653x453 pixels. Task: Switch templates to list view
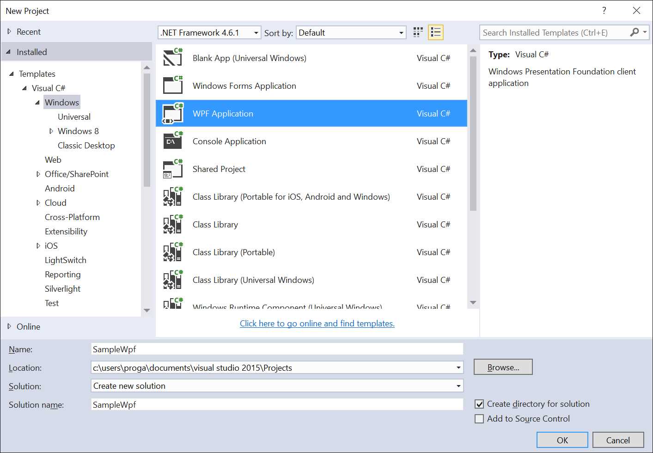click(435, 32)
